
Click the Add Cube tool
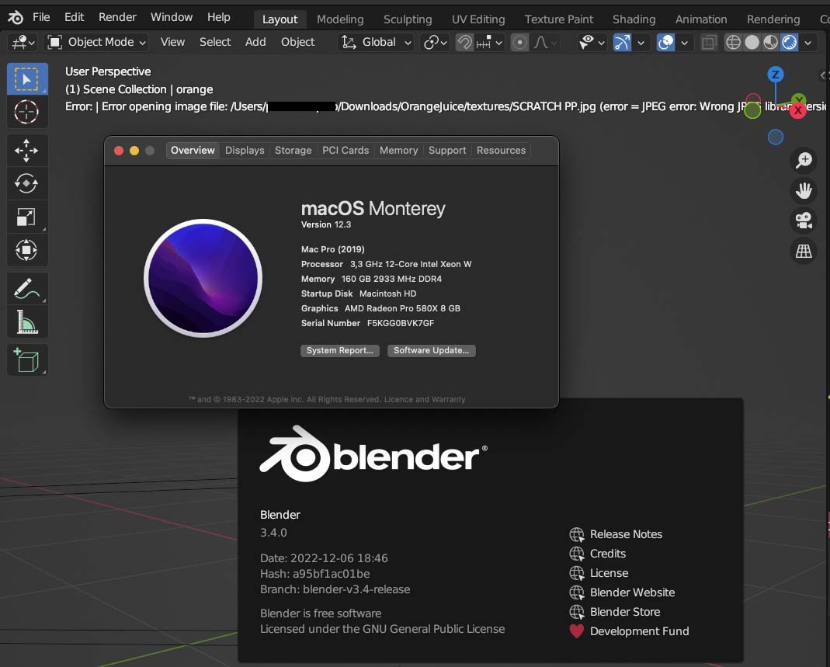(26, 360)
